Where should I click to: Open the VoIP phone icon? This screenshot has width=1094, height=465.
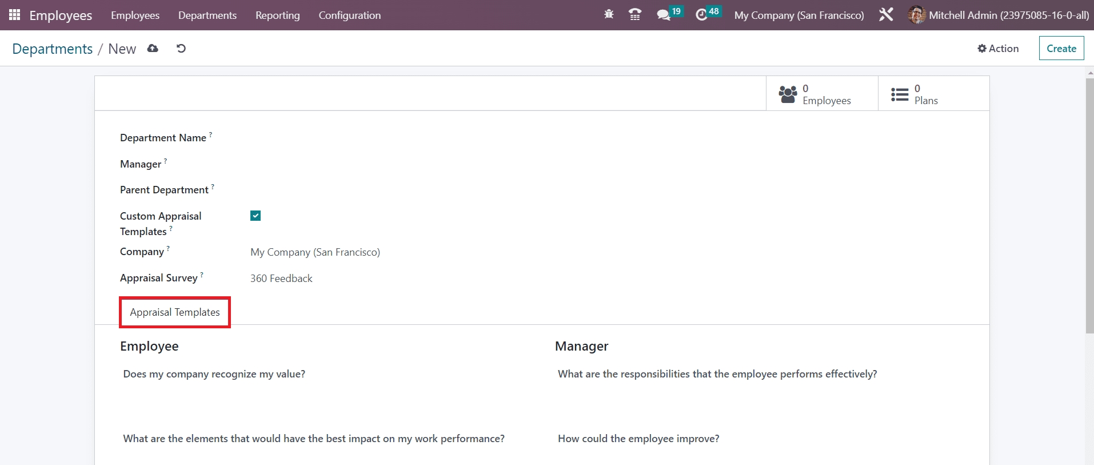point(634,15)
